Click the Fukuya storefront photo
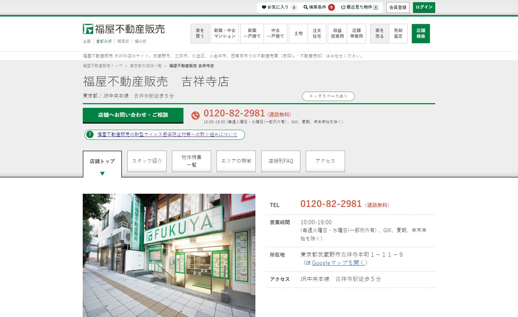 (169, 255)
